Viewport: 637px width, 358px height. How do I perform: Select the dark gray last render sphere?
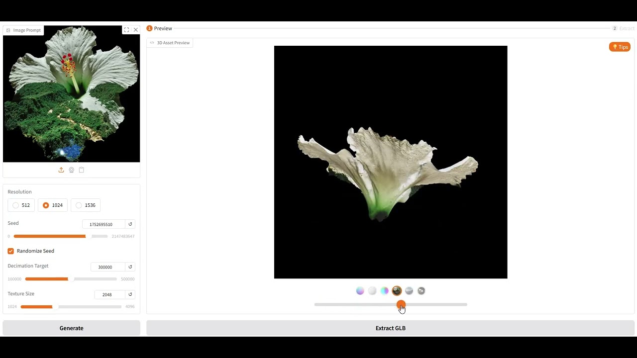pos(421,291)
